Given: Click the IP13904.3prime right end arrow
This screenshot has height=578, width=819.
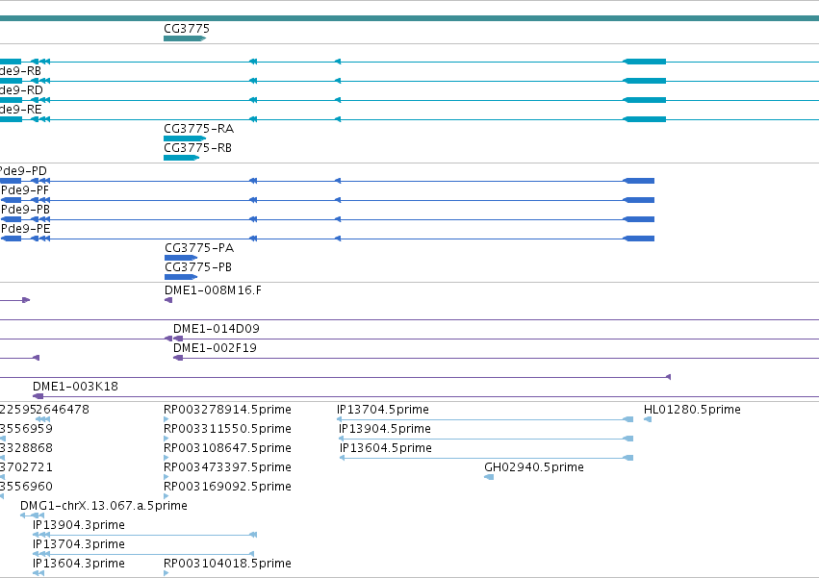Looking at the screenshot, I should coord(253,535).
